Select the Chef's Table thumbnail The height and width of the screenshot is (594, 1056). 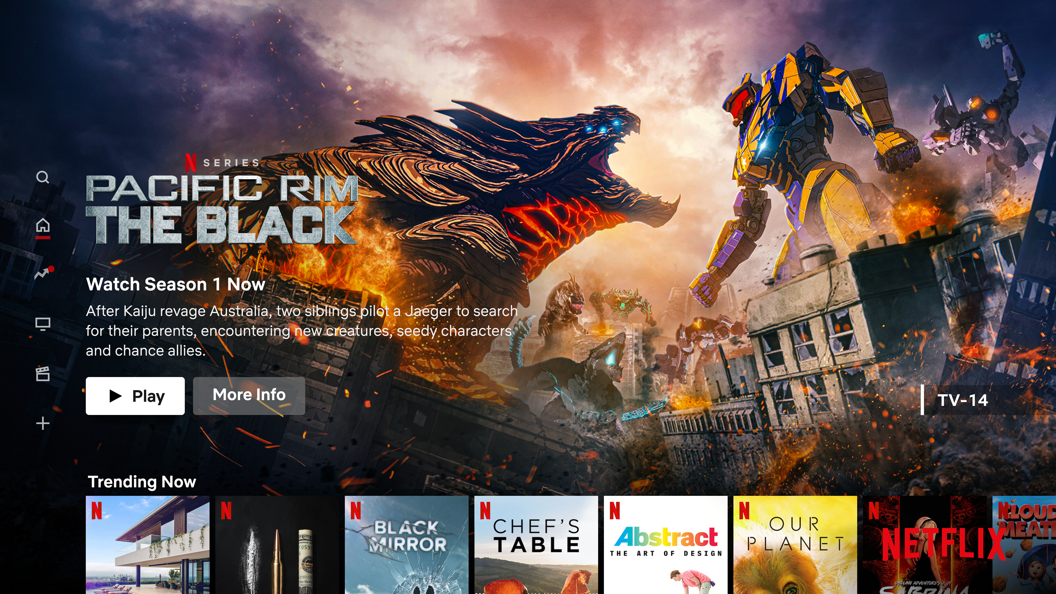(x=536, y=544)
